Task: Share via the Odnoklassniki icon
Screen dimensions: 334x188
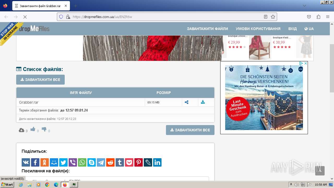Action: (45, 162)
